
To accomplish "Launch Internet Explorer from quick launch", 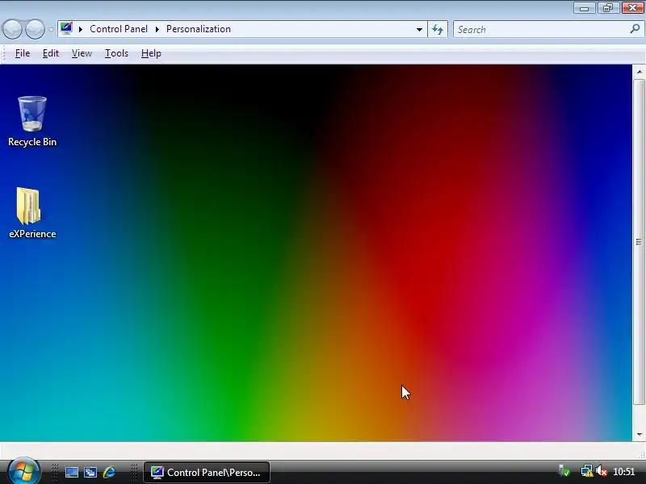I will [109, 472].
